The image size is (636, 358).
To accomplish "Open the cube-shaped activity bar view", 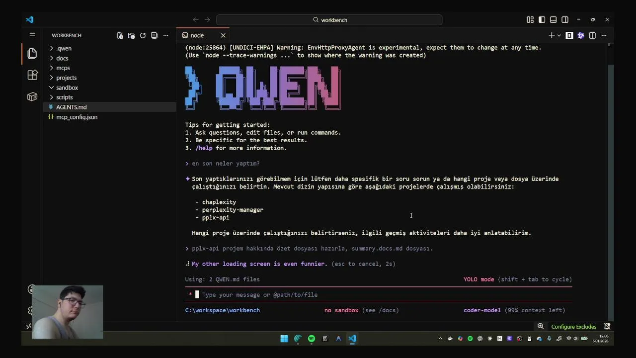I will tap(32, 96).
